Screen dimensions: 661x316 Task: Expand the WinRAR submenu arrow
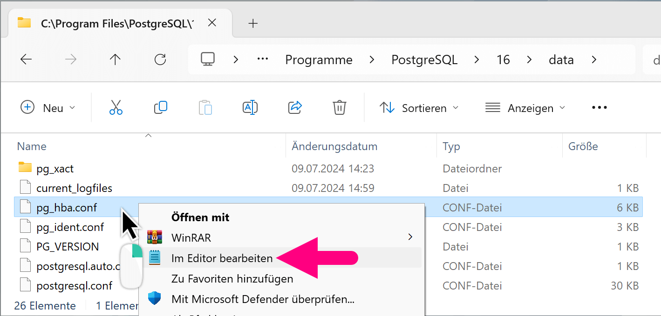click(410, 237)
